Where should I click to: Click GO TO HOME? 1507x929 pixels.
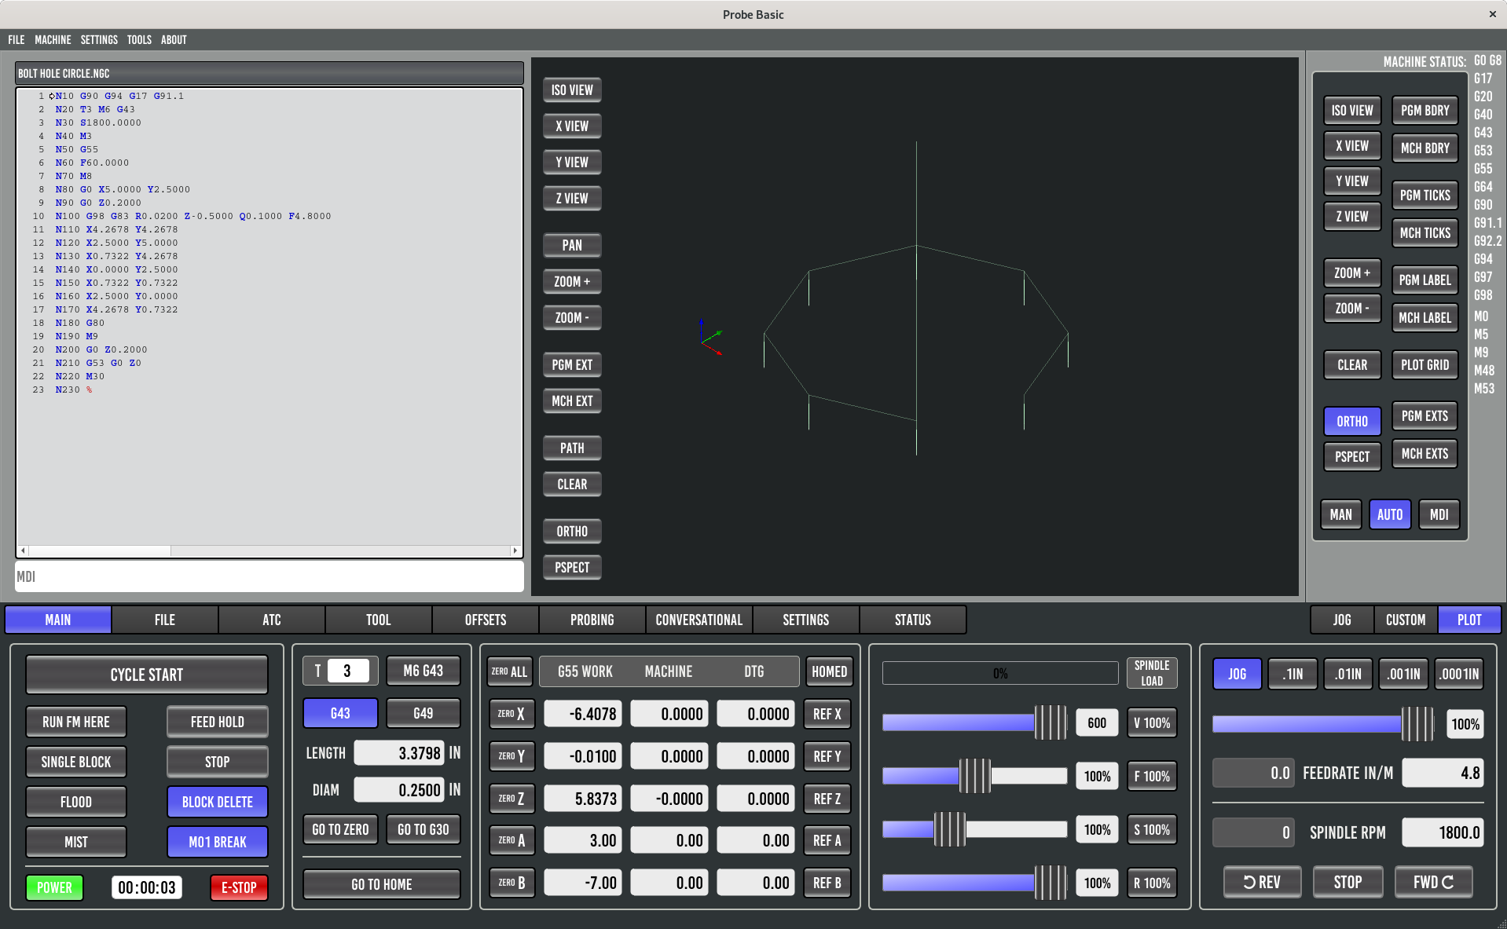[382, 884]
